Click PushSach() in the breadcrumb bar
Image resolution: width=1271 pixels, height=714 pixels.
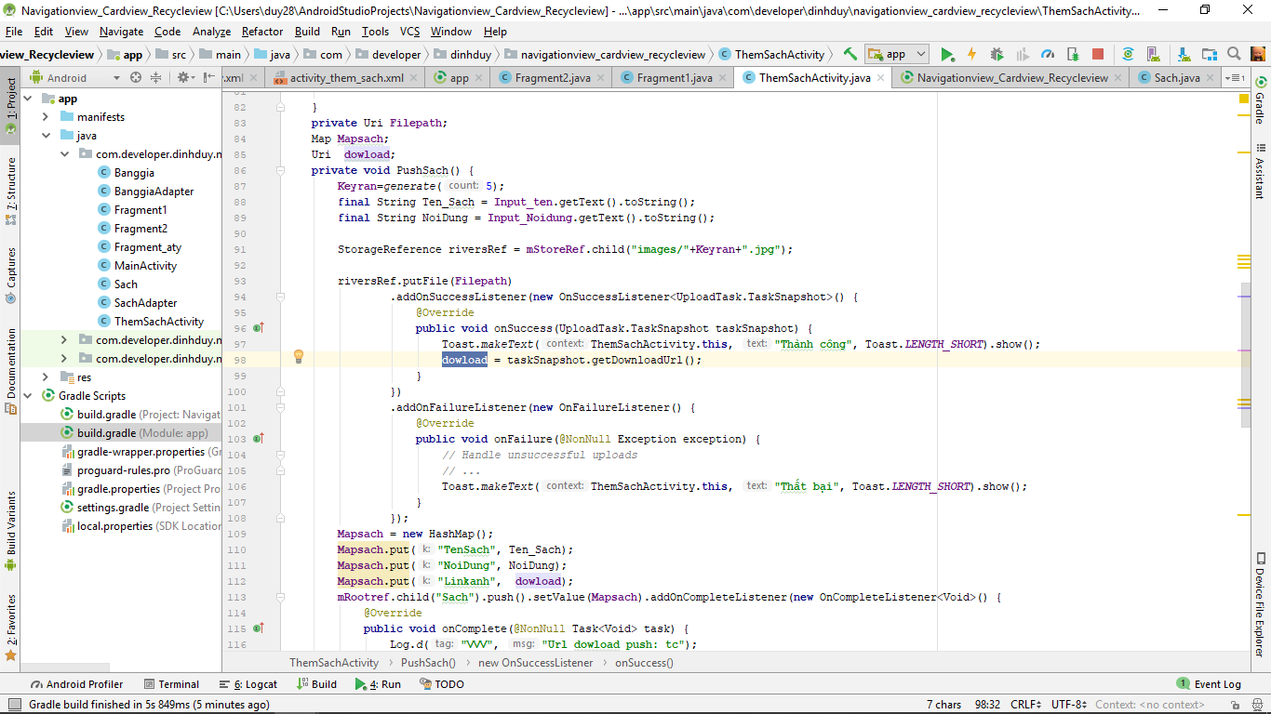(x=428, y=663)
